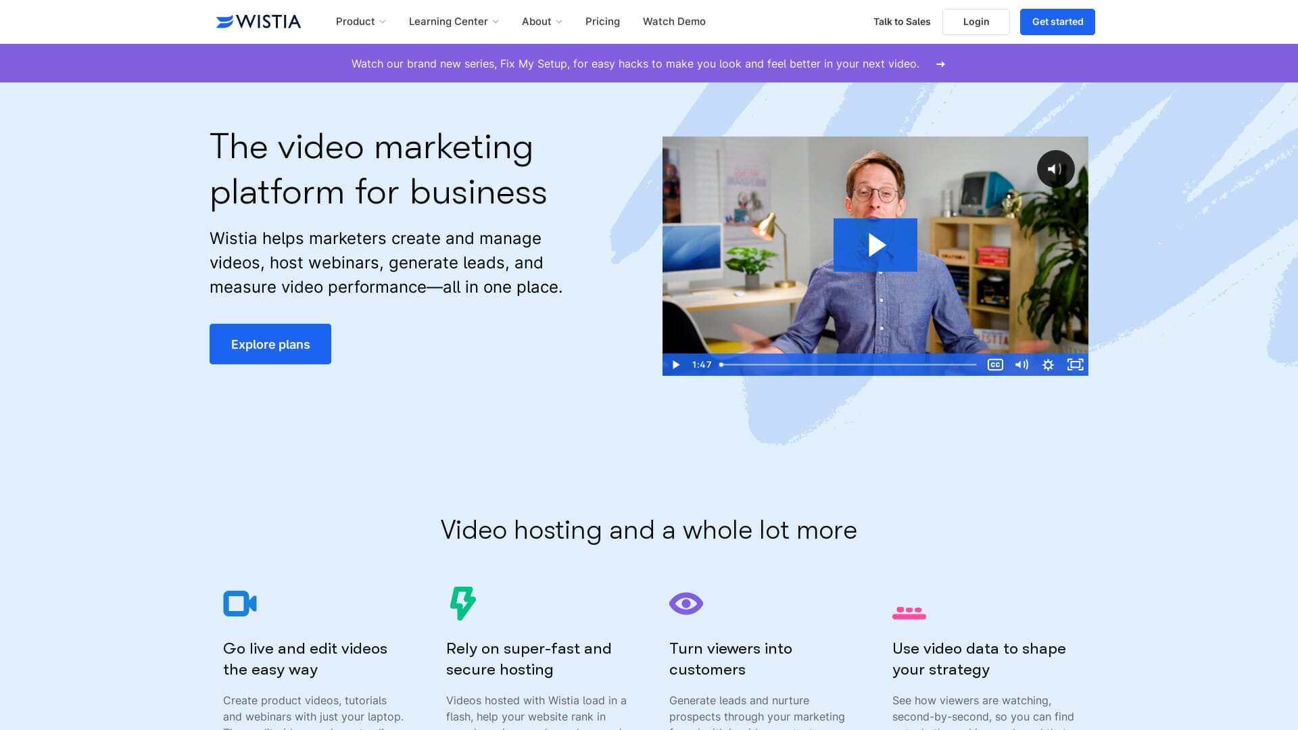
Task: Enable closed captions on the video player
Action: (x=994, y=364)
